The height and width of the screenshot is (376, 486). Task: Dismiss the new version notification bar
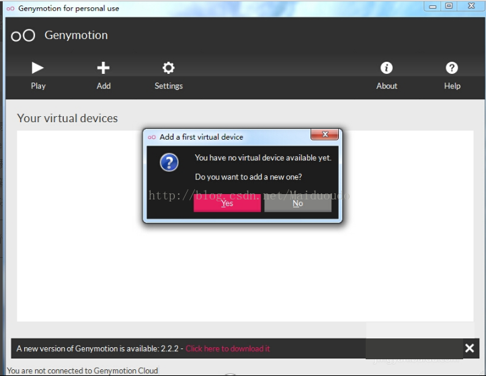click(x=470, y=348)
